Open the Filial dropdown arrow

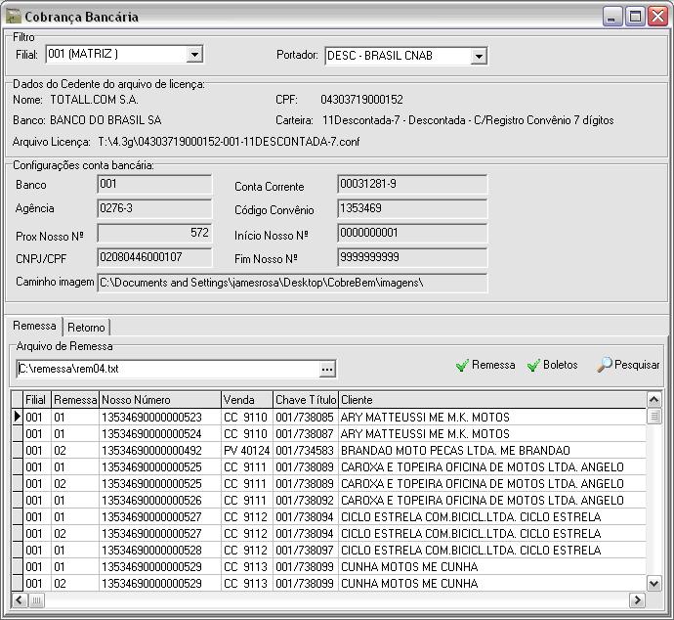pos(194,55)
